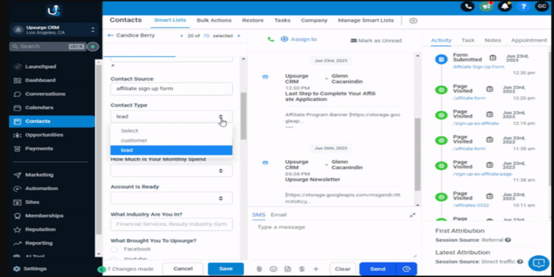Click the Contact Source input field
Viewport: 554px width, 277px height.
click(172, 89)
